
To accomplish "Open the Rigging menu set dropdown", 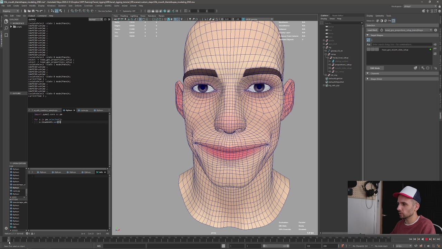I will click(11, 11).
